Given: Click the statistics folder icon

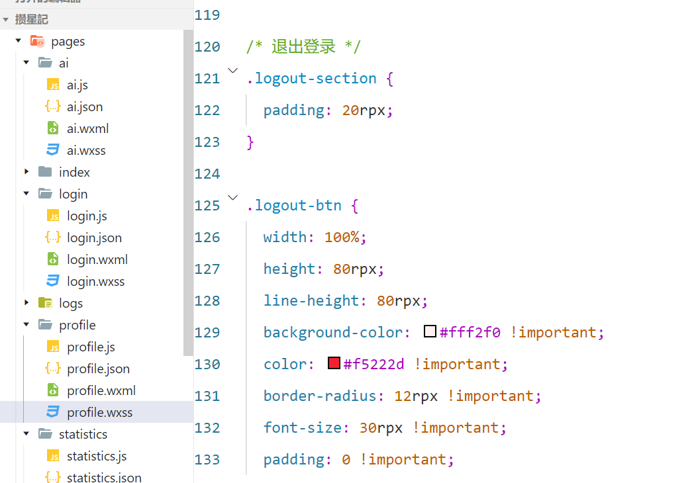Looking at the screenshot, I should [x=45, y=434].
